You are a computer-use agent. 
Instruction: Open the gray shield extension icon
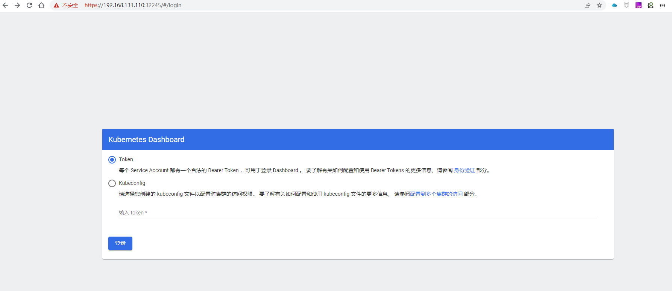coord(626,5)
